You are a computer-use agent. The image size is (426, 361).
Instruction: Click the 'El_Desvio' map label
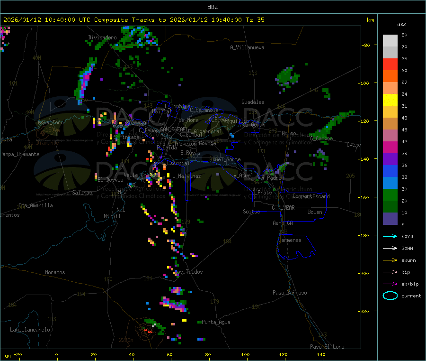[x=111, y=180]
